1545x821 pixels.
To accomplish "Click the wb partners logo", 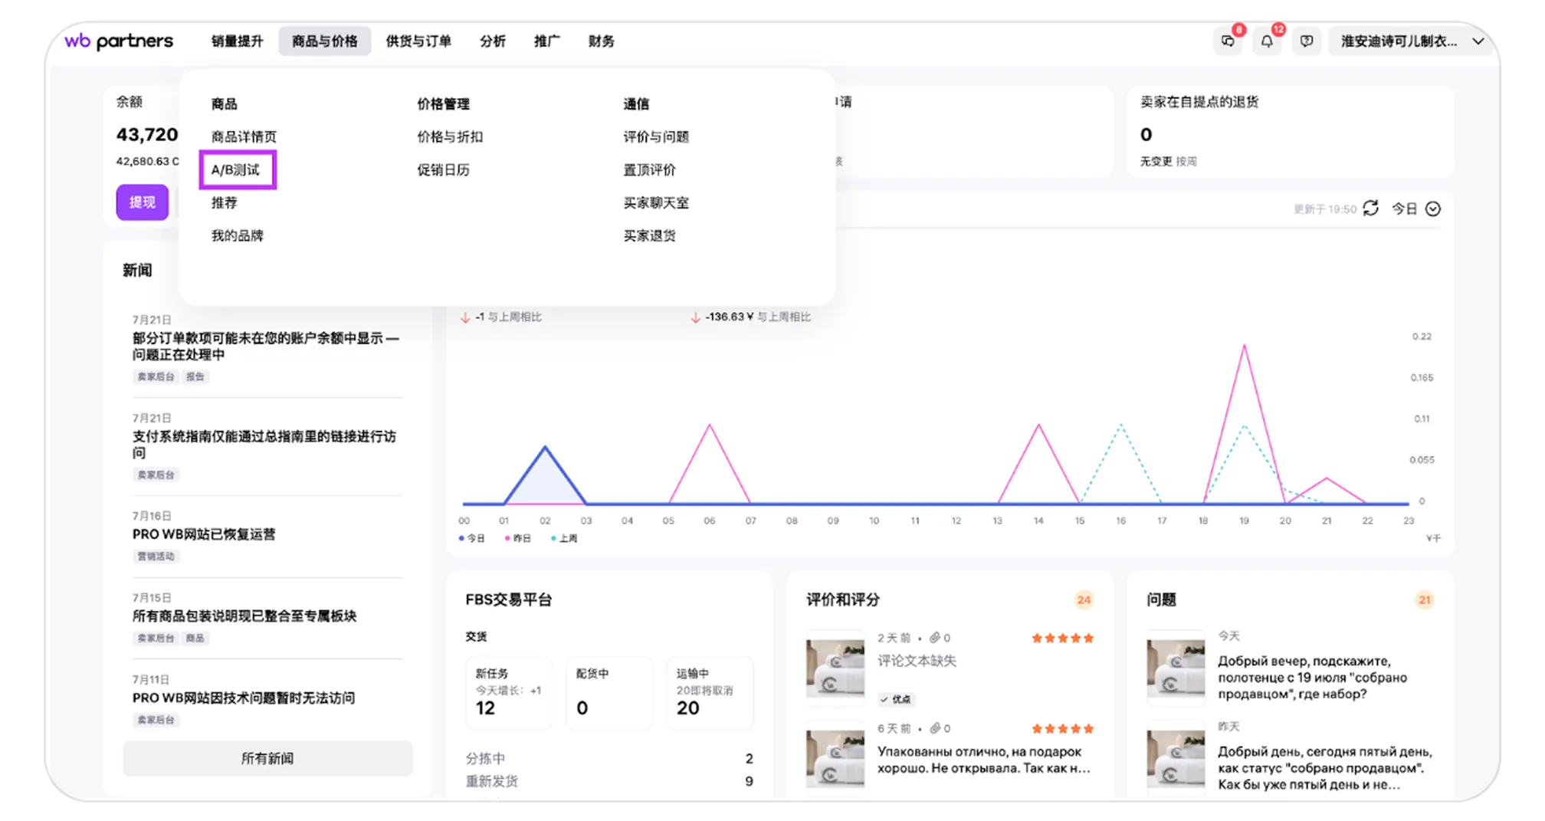I will [x=119, y=41].
